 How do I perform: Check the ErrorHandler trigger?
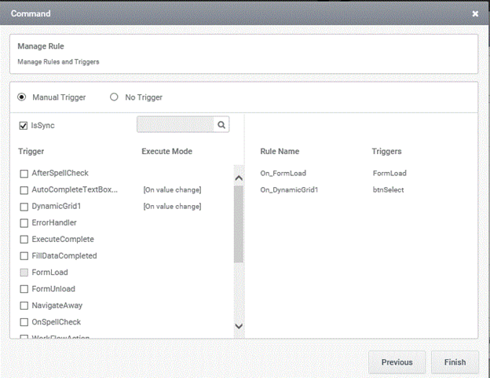click(24, 223)
